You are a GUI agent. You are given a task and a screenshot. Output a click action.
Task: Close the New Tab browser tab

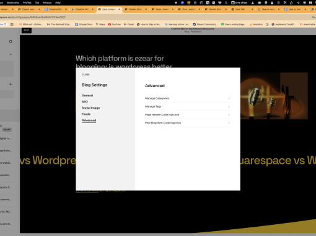click(x=252, y=9)
